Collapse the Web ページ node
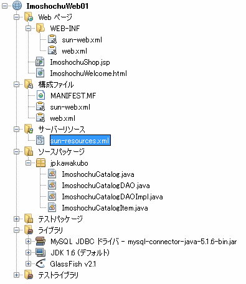The width and height of the screenshot is (246, 284). [17, 17]
